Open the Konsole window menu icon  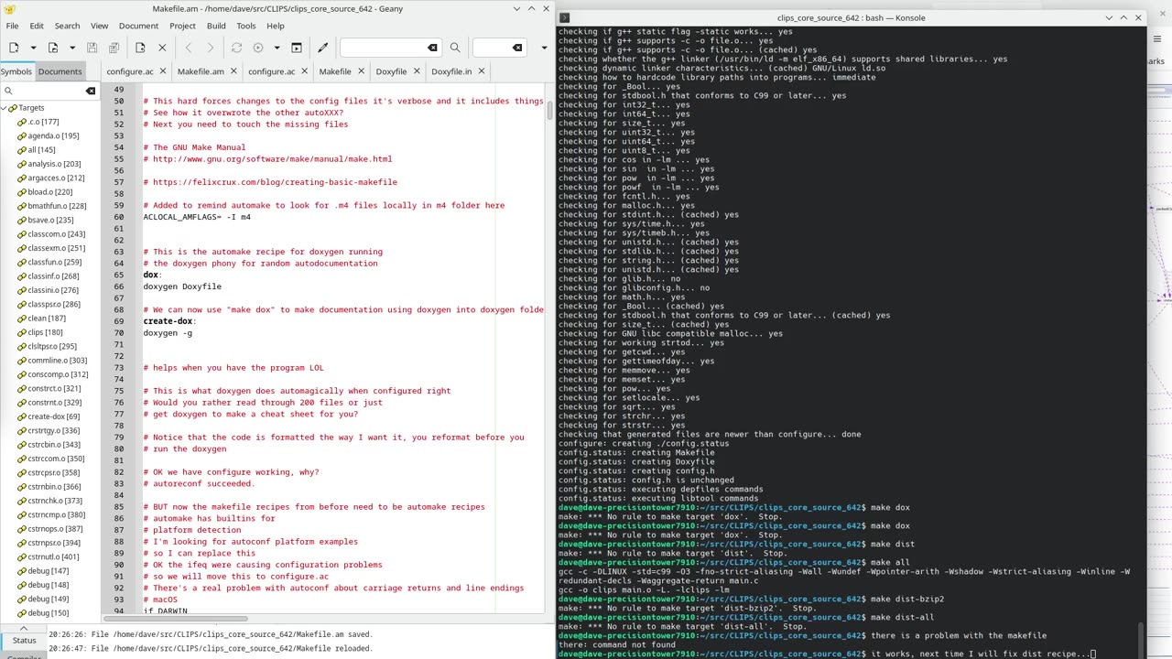pyautogui.click(x=564, y=17)
